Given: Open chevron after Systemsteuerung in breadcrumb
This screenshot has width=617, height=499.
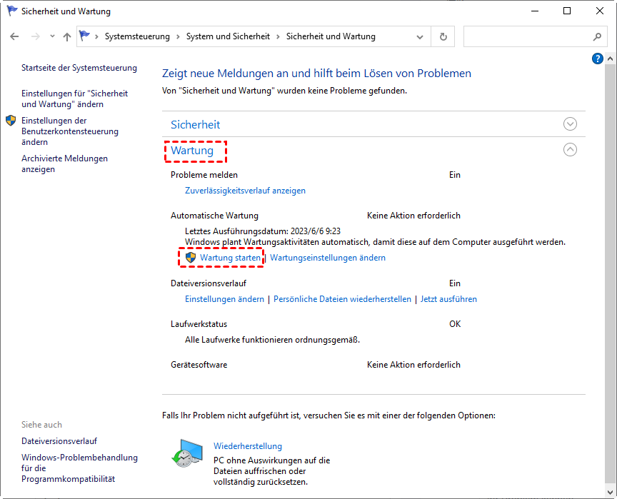Looking at the screenshot, I should [178, 36].
